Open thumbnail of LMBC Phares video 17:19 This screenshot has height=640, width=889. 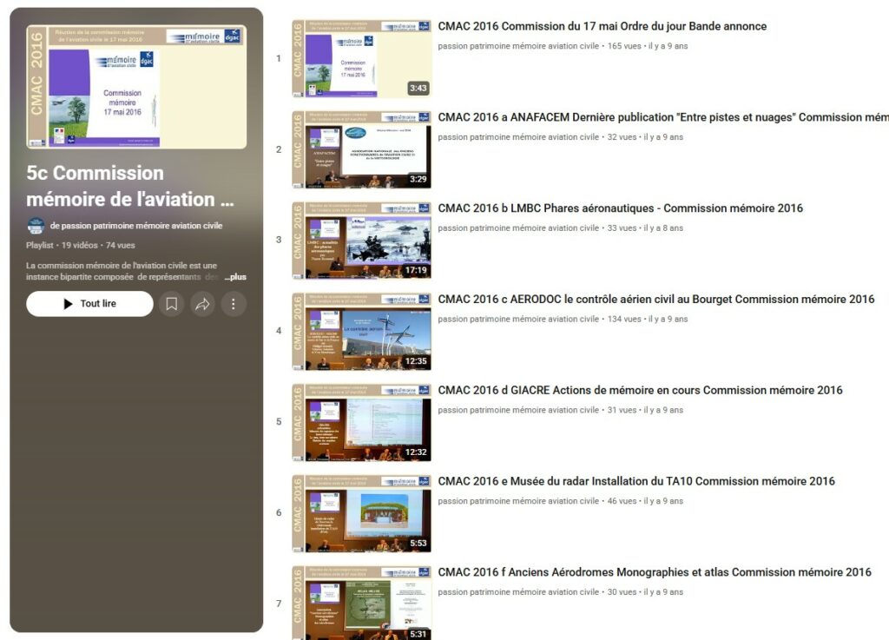coord(362,241)
